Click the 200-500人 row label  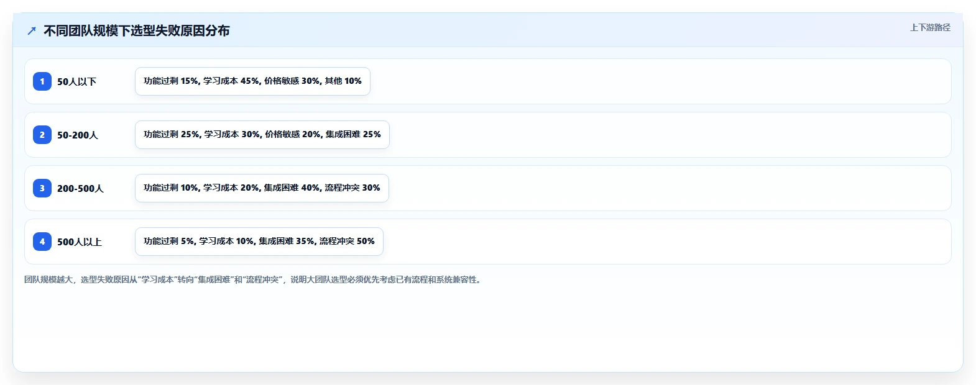click(81, 188)
